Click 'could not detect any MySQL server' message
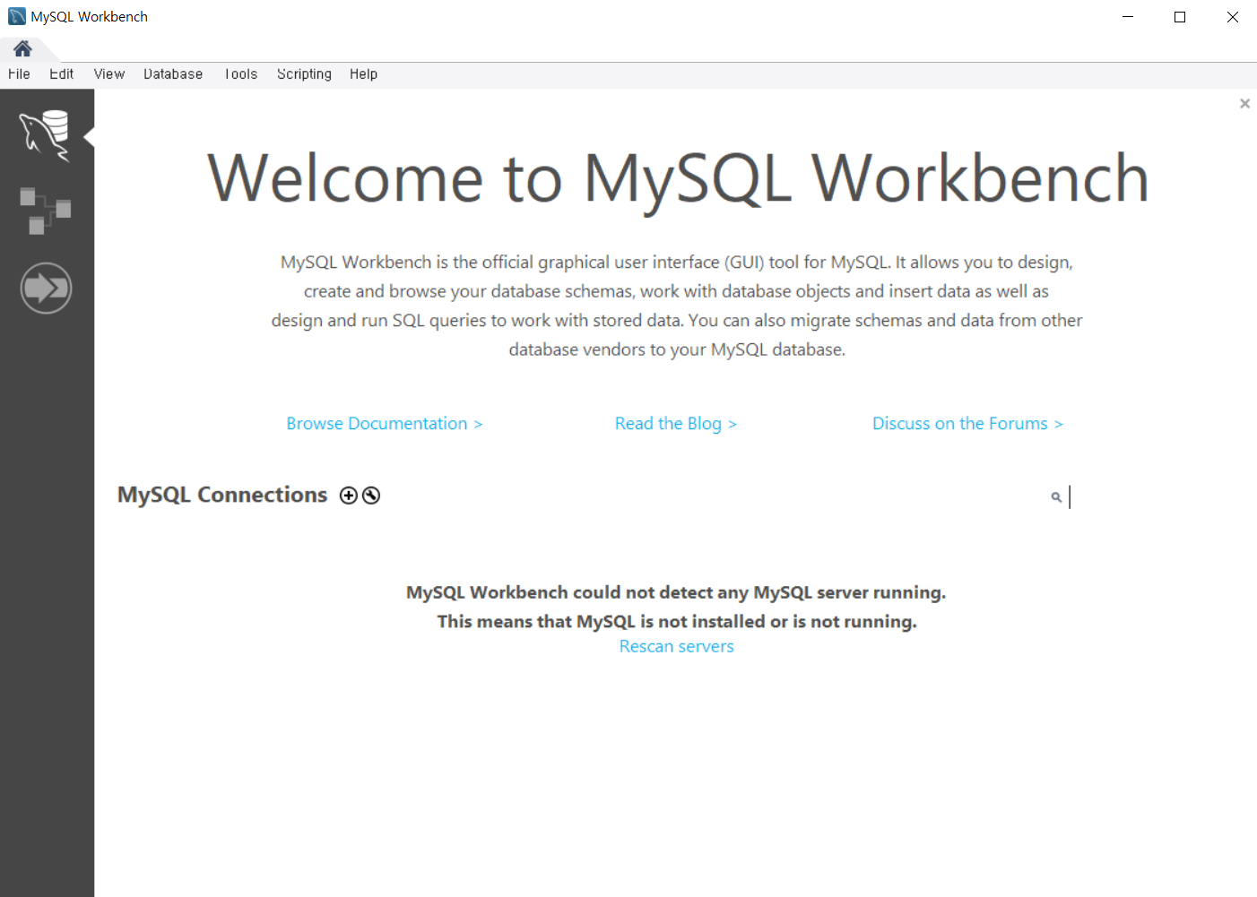1257x897 pixels. click(x=676, y=592)
